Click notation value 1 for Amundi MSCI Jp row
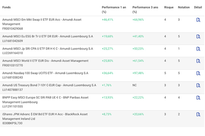Image resolution: width=205 pixels, height=136 pixels. (179, 49)
